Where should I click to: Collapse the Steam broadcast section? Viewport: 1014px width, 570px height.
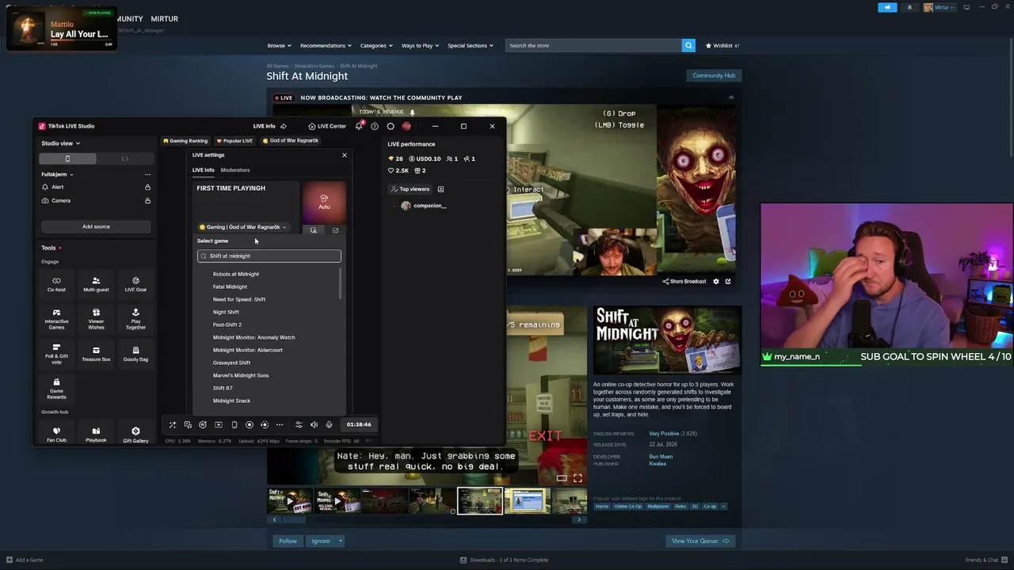point(731,97)
